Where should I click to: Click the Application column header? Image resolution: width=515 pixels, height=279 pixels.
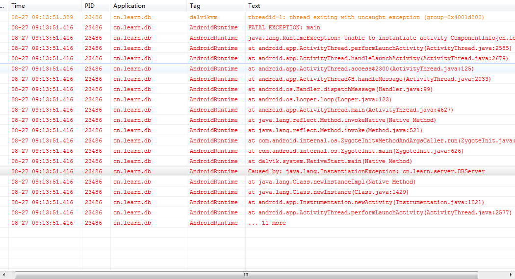tap(149, 5)
